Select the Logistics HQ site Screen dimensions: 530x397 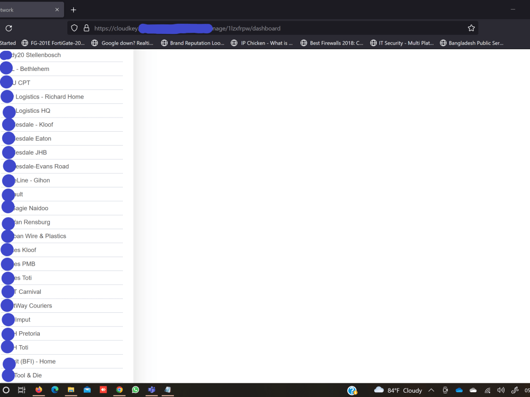[x=61, y=111]
